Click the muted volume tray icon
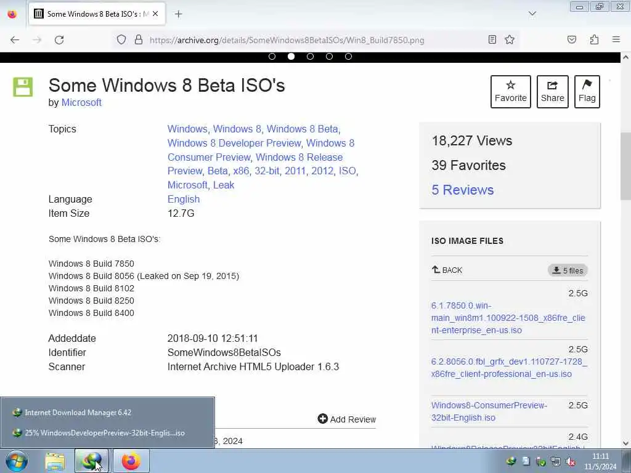 point(570,462)
